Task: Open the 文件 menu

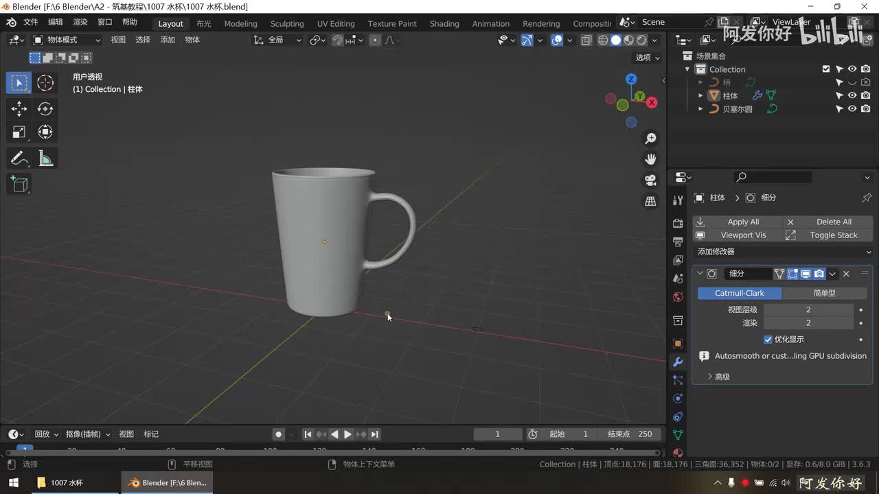Action: (31, 22)
